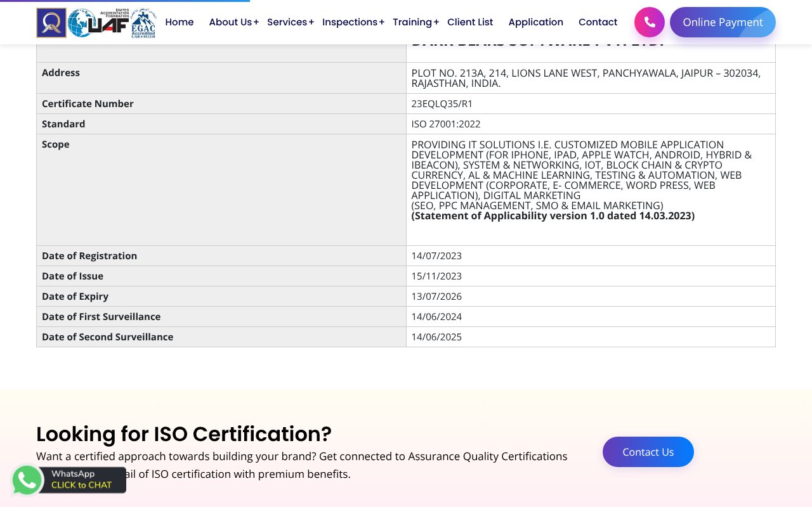Open WhatsApp via the green chat icon

[27, 480]
